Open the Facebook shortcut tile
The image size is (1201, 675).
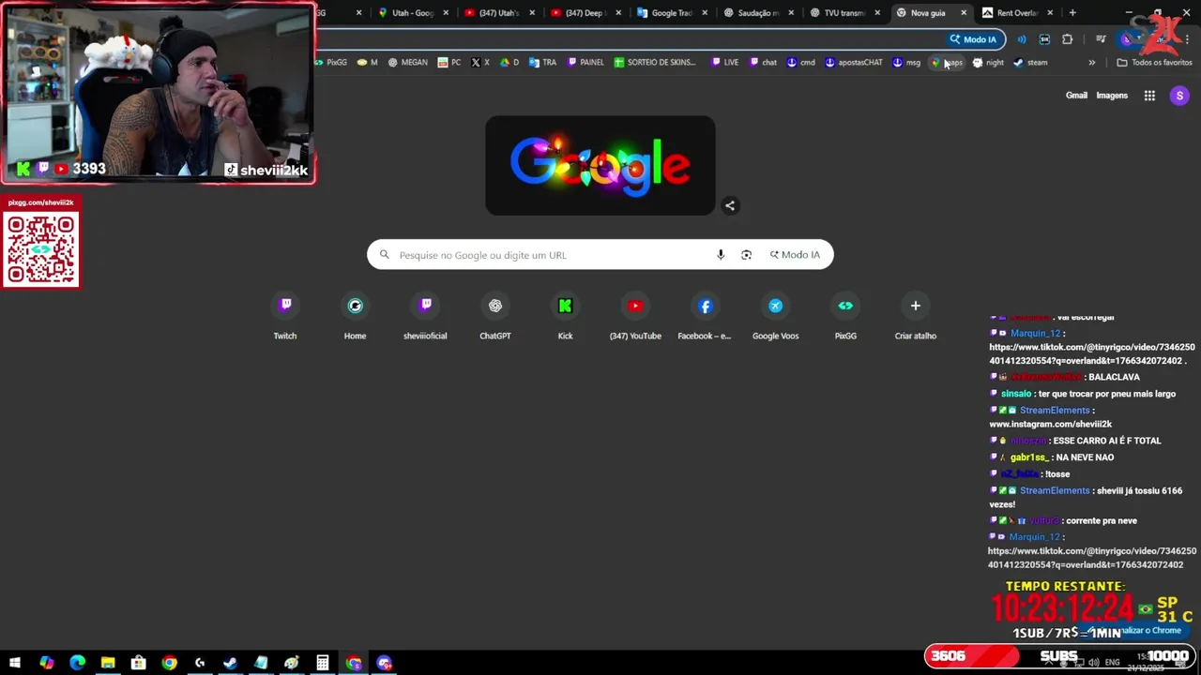[x=705, y=317]
